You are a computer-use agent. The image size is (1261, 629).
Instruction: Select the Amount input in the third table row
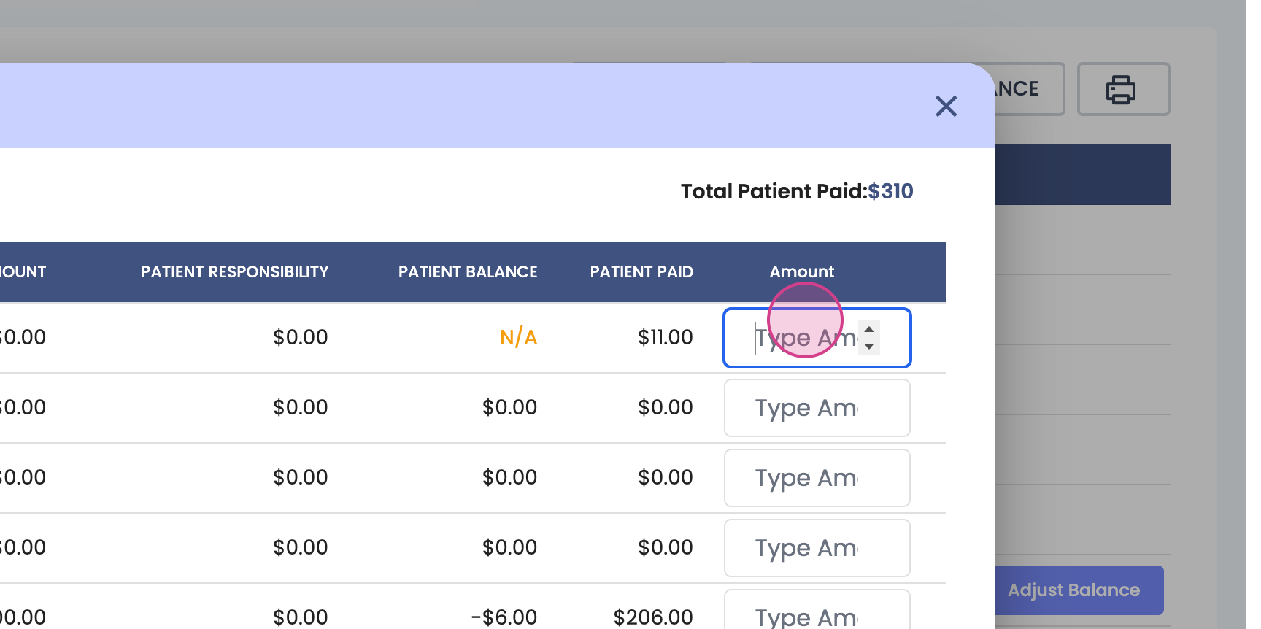[816, 478]
